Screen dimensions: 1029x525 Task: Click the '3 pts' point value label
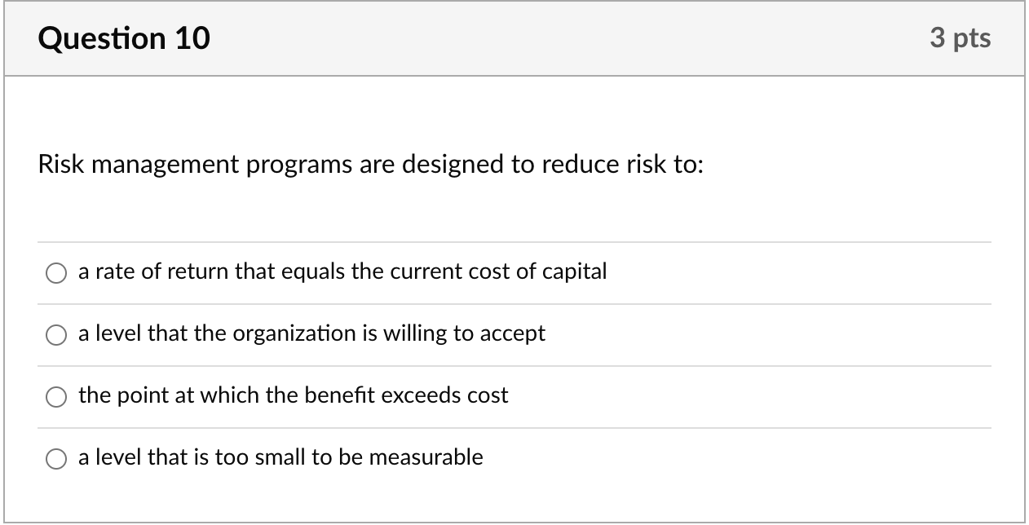[x=961, y=38]
